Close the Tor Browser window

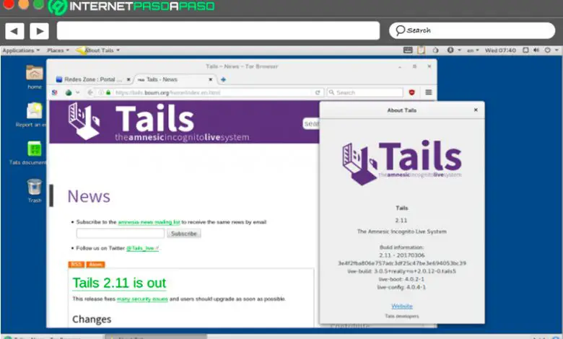(x=429, y=66)
